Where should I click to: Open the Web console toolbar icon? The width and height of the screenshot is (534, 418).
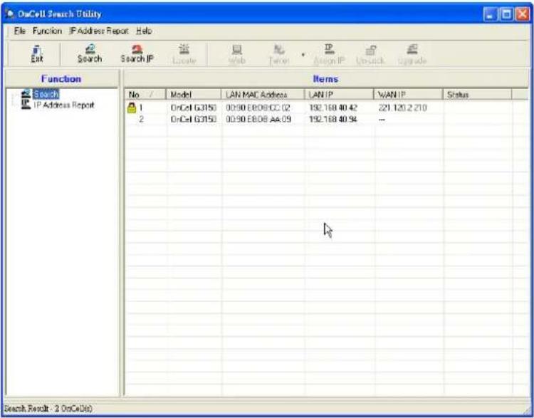pos(236,55)
